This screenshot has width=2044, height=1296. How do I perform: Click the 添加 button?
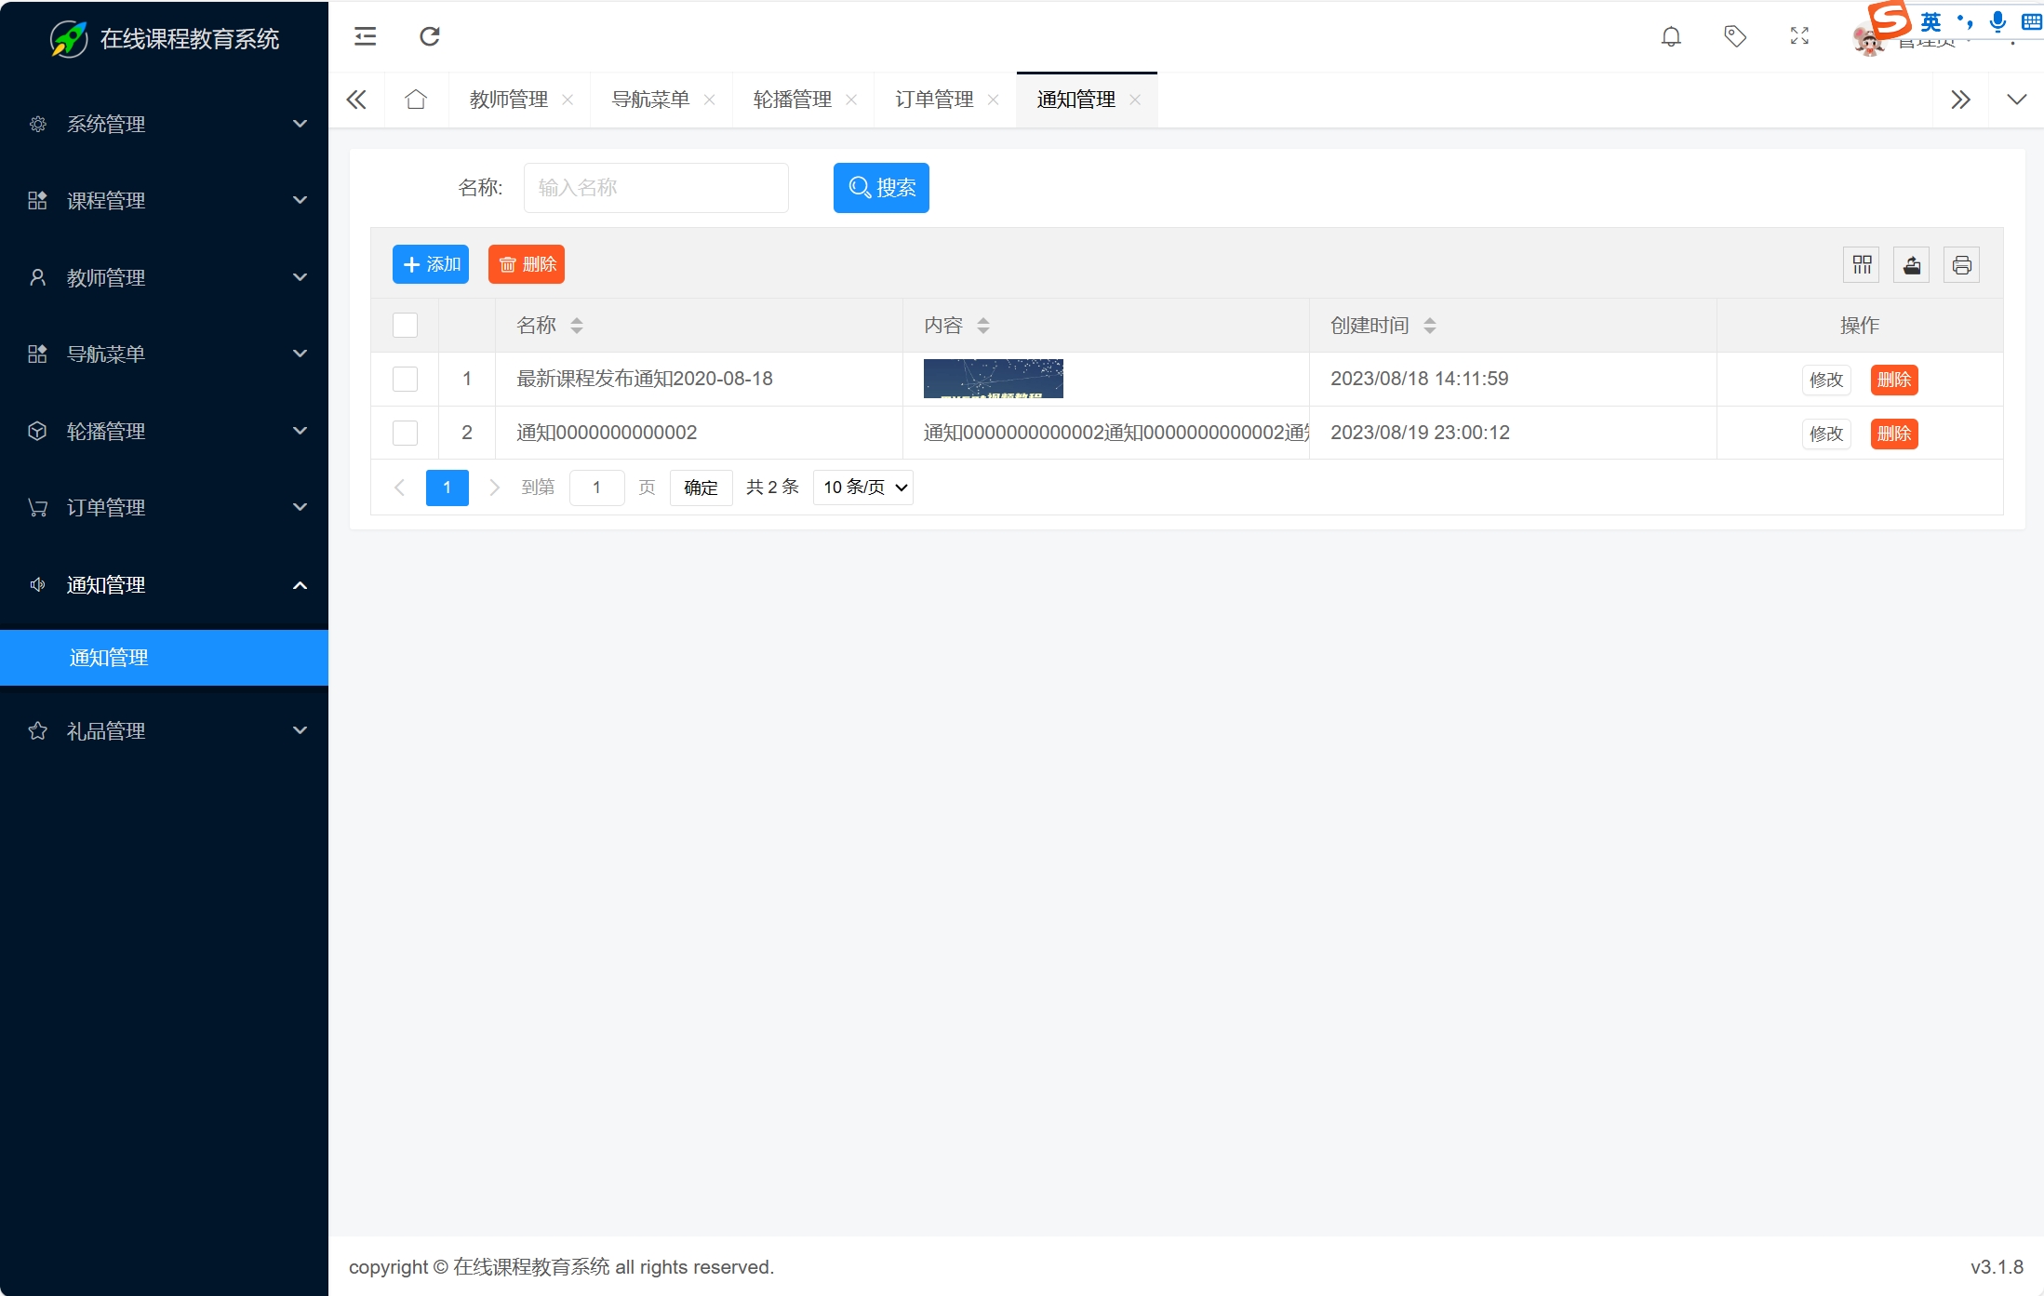[431, 265]
